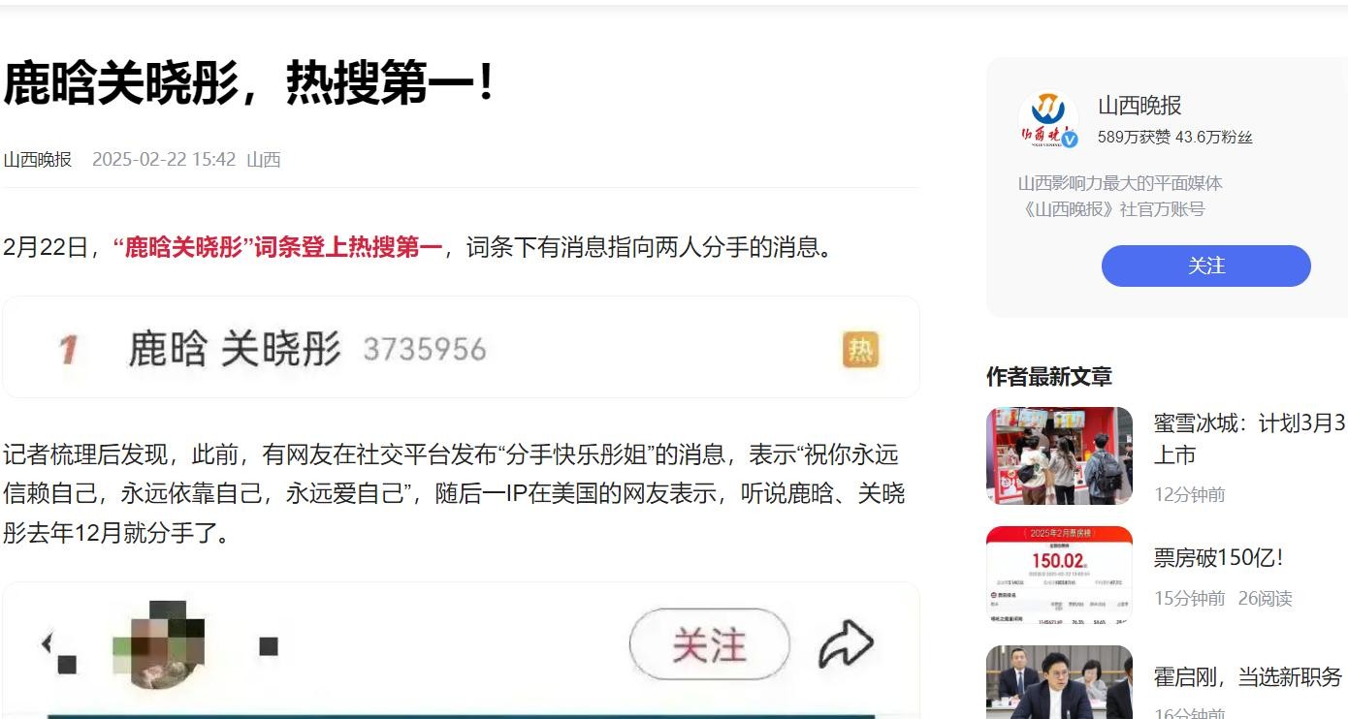Click the yellow 热 hot tag icon
The height and width of the screenshot is (719, 1348).
click(860, 350)
